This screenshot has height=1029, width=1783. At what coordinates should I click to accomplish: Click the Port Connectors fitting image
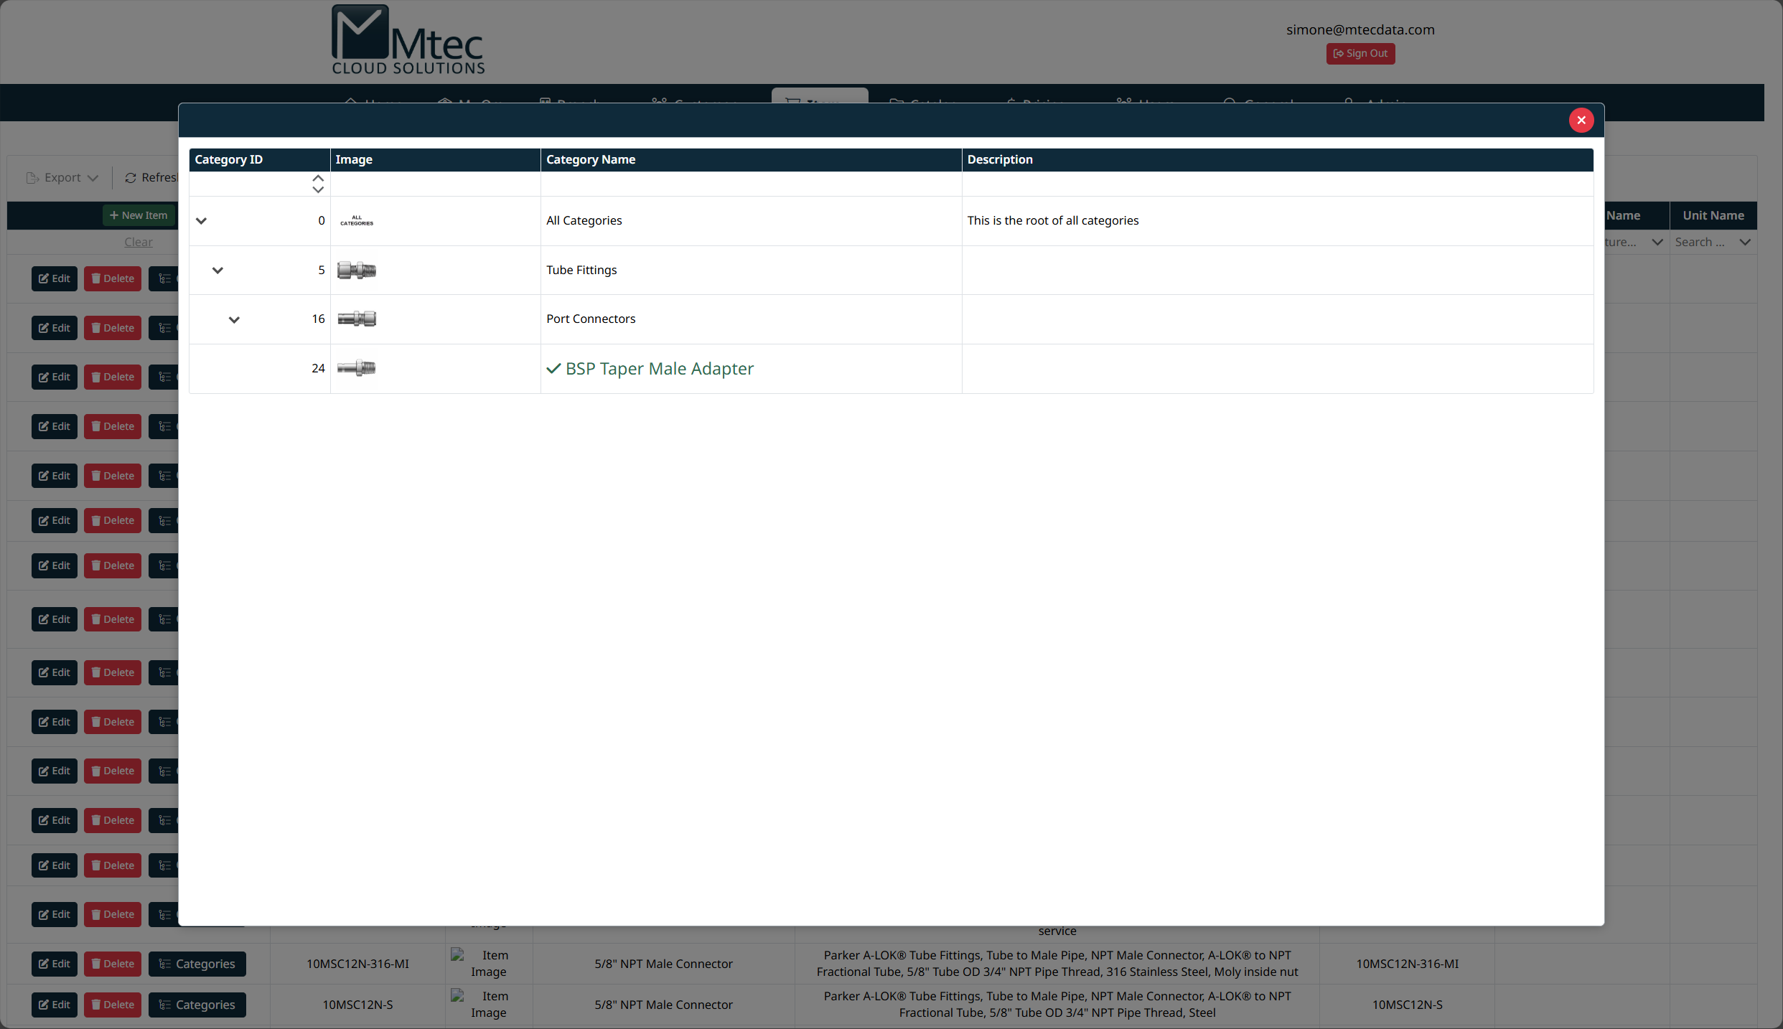click(x=357, y=319)
